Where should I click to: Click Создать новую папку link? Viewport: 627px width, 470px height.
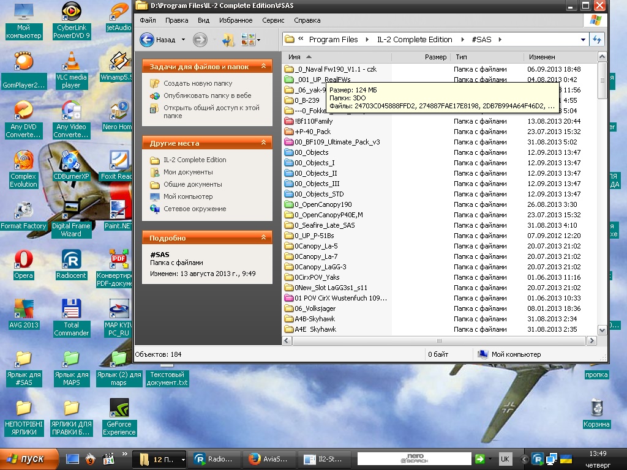(x=198, y=83)
